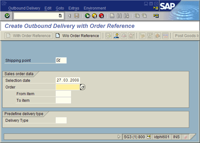Click layout menu icon beside SAP logo
This screenshot has width=200, height=143.
coord(156,8)
